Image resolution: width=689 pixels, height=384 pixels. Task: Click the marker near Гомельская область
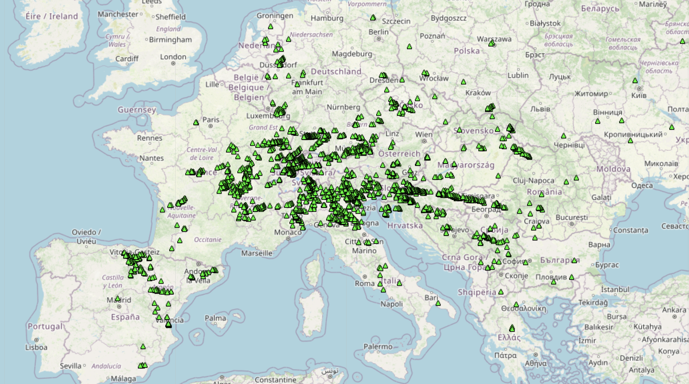682,41
